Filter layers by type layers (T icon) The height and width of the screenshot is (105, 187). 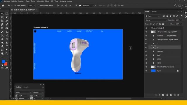pyautogui.click(x=170, y=16)
